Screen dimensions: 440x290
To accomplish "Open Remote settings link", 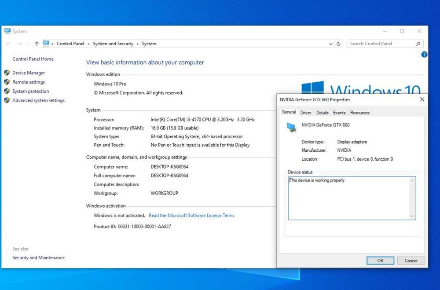I will pyautogui.click(x=29, y=82).
